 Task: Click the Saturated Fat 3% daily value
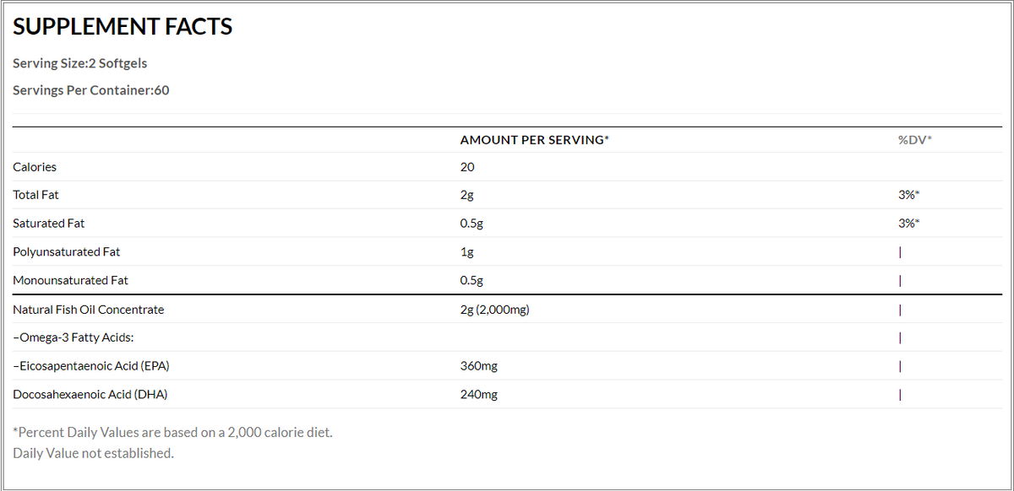tap(909, 224)
